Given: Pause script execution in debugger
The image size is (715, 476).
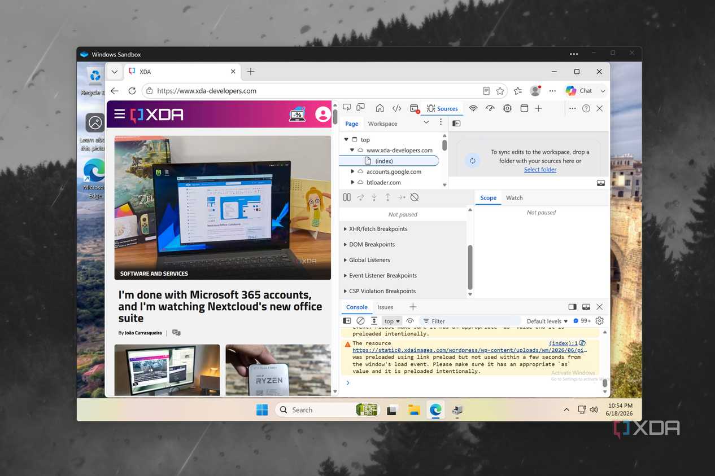Looking at the screenshot, I should (x=347, y=197).
